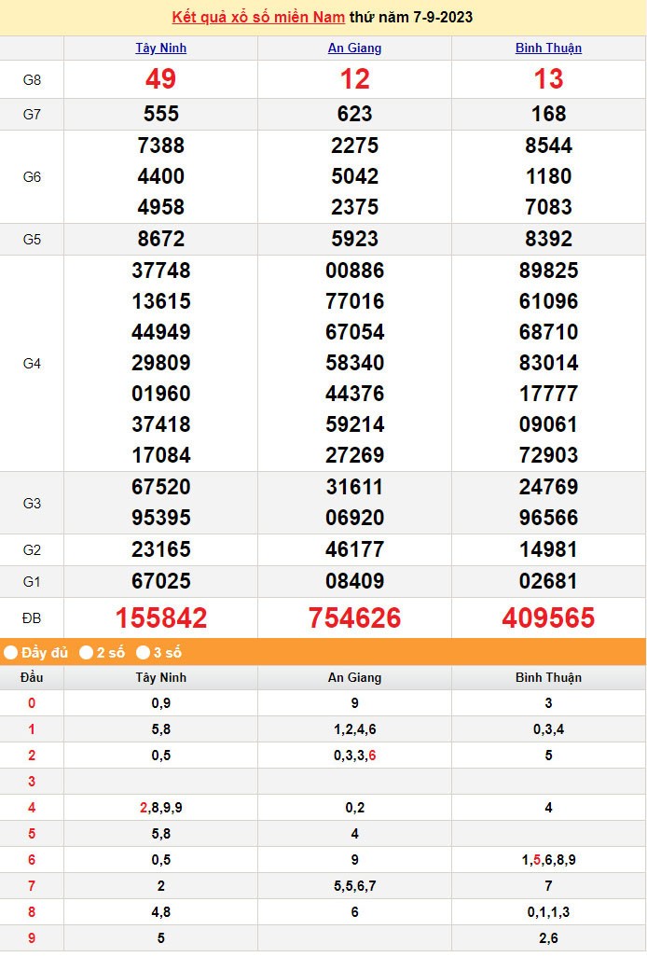This screenshot has height=957, width=647.
Task: Click G5 number 8392
Action: click(x=548, y=239)
